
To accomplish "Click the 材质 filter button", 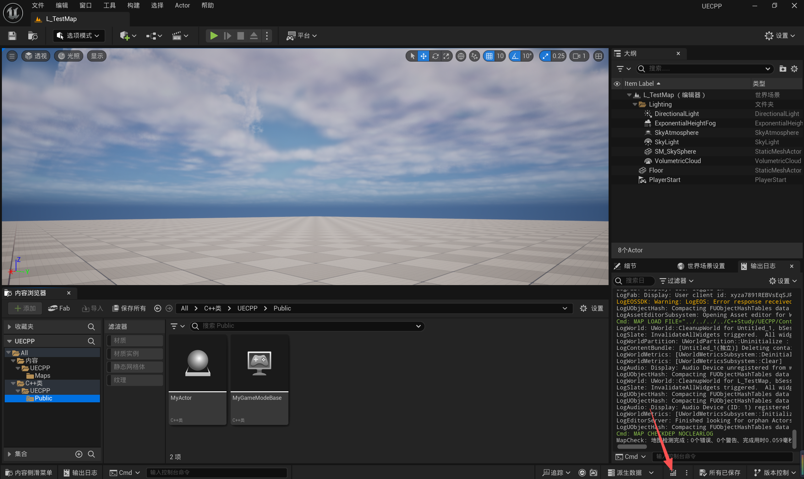I will [x=135, y=340].
